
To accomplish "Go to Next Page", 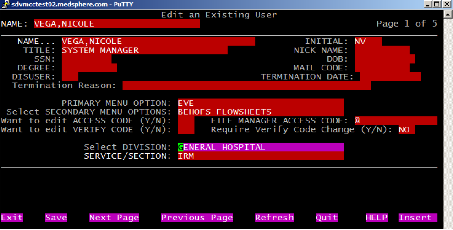I will pos(114,218).
